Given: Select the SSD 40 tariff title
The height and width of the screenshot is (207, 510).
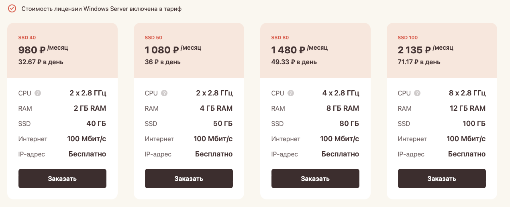Looking at the screenshot, I should pos(27,38).
